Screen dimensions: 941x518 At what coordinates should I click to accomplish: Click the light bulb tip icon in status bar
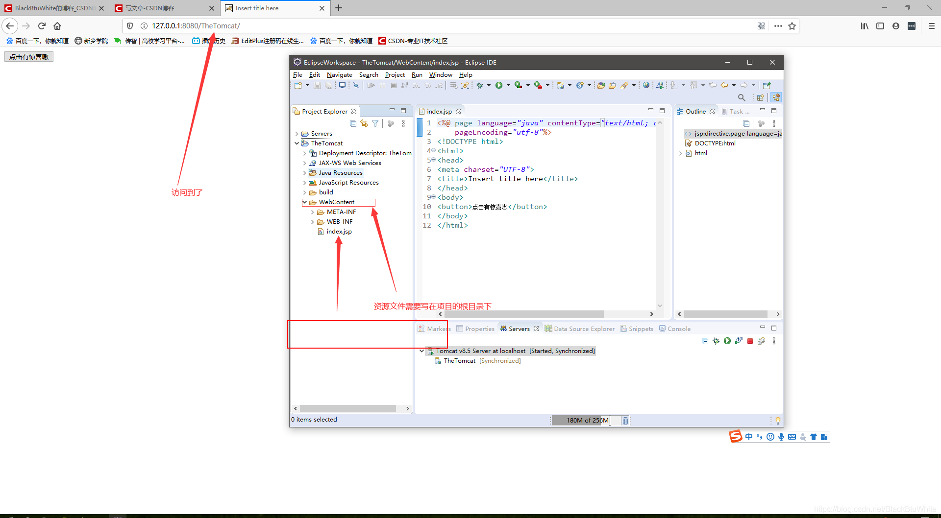778,421
